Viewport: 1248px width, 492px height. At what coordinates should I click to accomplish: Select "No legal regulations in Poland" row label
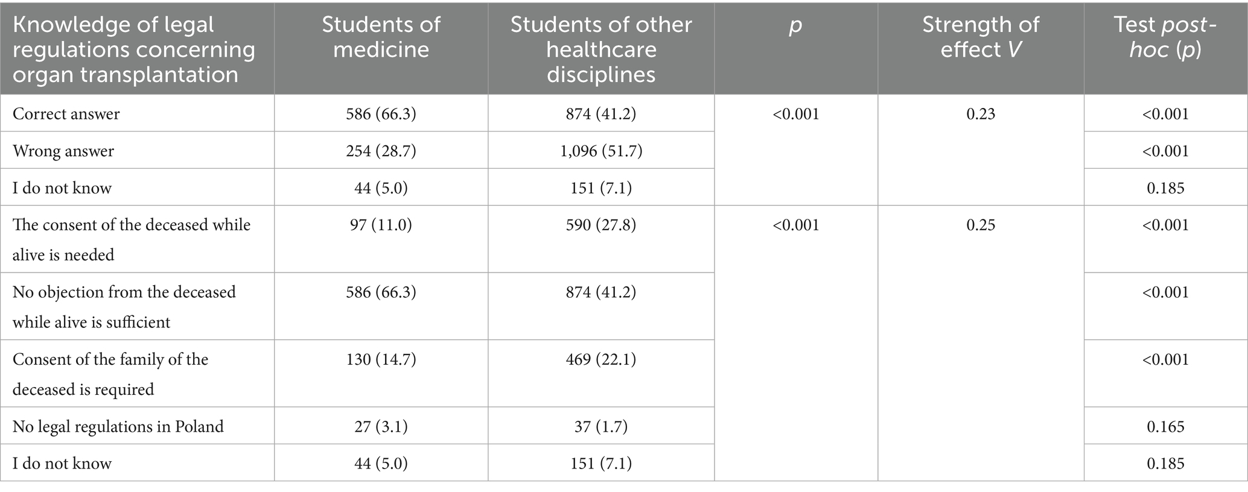click(118, 426)
